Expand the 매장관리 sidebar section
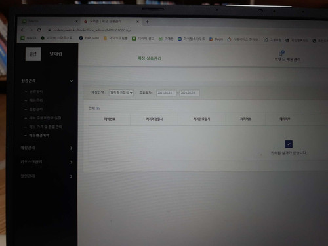Image resolution: width=328 pixels, height=246 pixels. (47, 148)
